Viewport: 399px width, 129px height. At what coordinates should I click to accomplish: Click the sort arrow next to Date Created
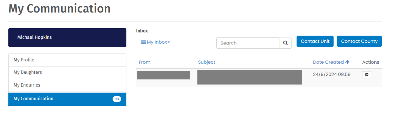[x=347, y=62]
